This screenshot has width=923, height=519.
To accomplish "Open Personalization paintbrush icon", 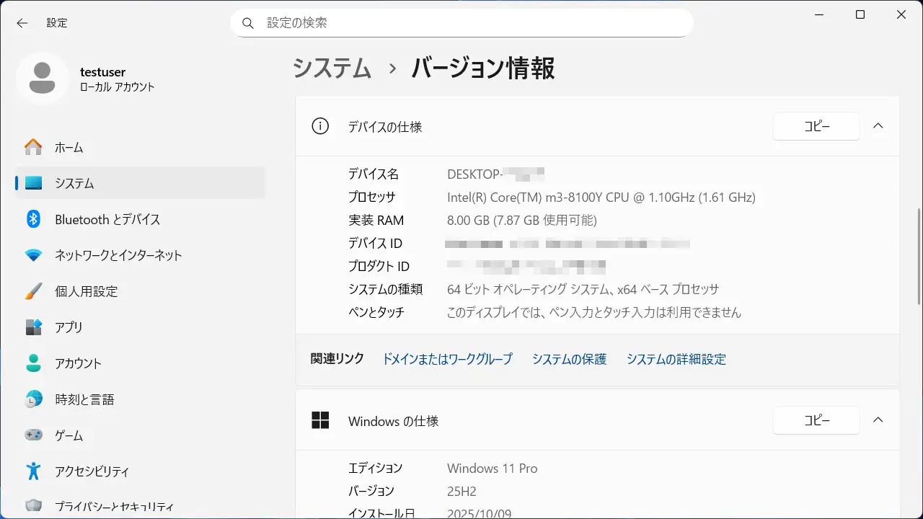I will coord(33,291).
